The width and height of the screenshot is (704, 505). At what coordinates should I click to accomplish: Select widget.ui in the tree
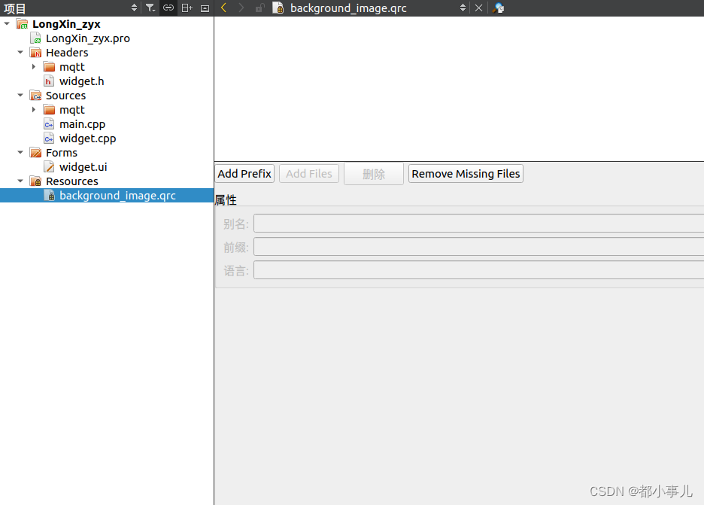(x=83, y=167)
